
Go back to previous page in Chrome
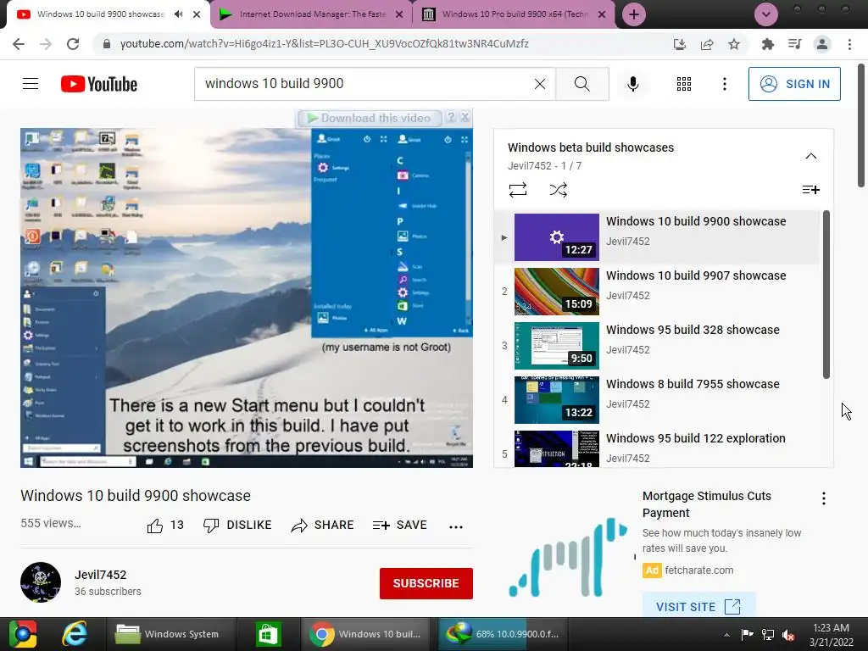[x=19, y=44]
